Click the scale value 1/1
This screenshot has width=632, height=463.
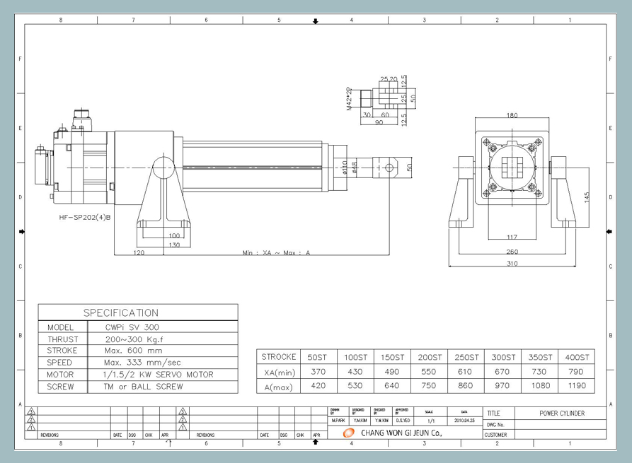tap(431, 421)
